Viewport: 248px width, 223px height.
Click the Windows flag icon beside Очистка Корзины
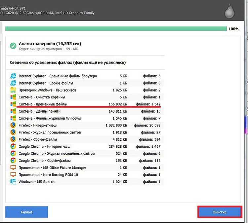[13, 97]
